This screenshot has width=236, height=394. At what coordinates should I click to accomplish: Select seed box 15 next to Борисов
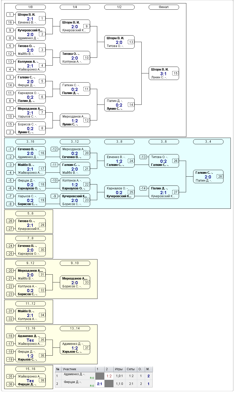10,124
